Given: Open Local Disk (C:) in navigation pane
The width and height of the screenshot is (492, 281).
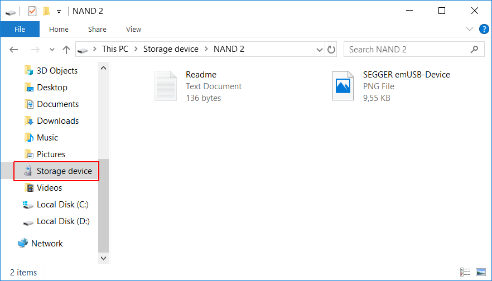Looking at the screenshot, I should coord(62,205).
